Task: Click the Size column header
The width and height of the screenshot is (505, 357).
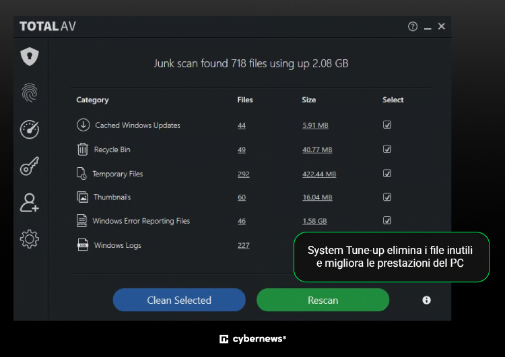Action: (309, 100)
